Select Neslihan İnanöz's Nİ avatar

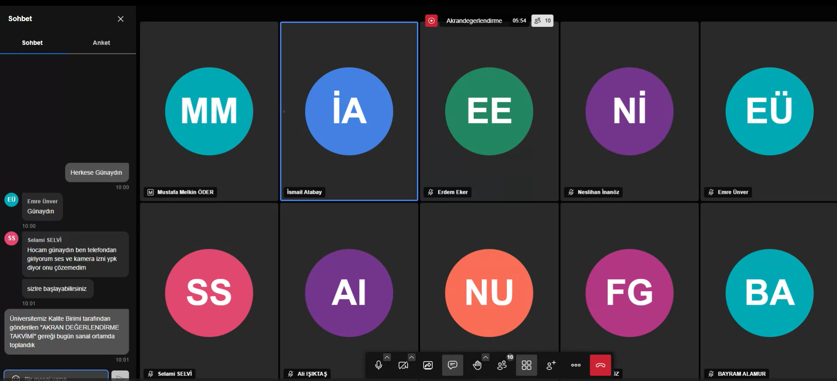coord(629,111)
